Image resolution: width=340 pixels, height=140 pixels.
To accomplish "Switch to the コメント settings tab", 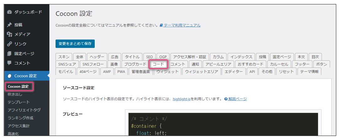I will 178,64.
